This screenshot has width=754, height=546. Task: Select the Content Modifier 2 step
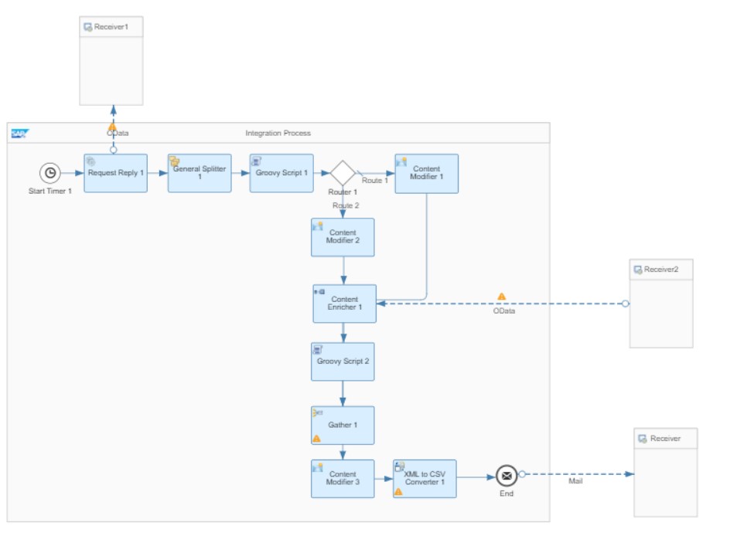(x=343, y=237)
